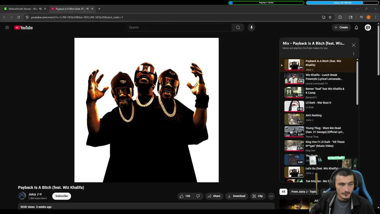Install app icon in the address bar
This screenshot has height=214, width=380.
tap(324, 17)
